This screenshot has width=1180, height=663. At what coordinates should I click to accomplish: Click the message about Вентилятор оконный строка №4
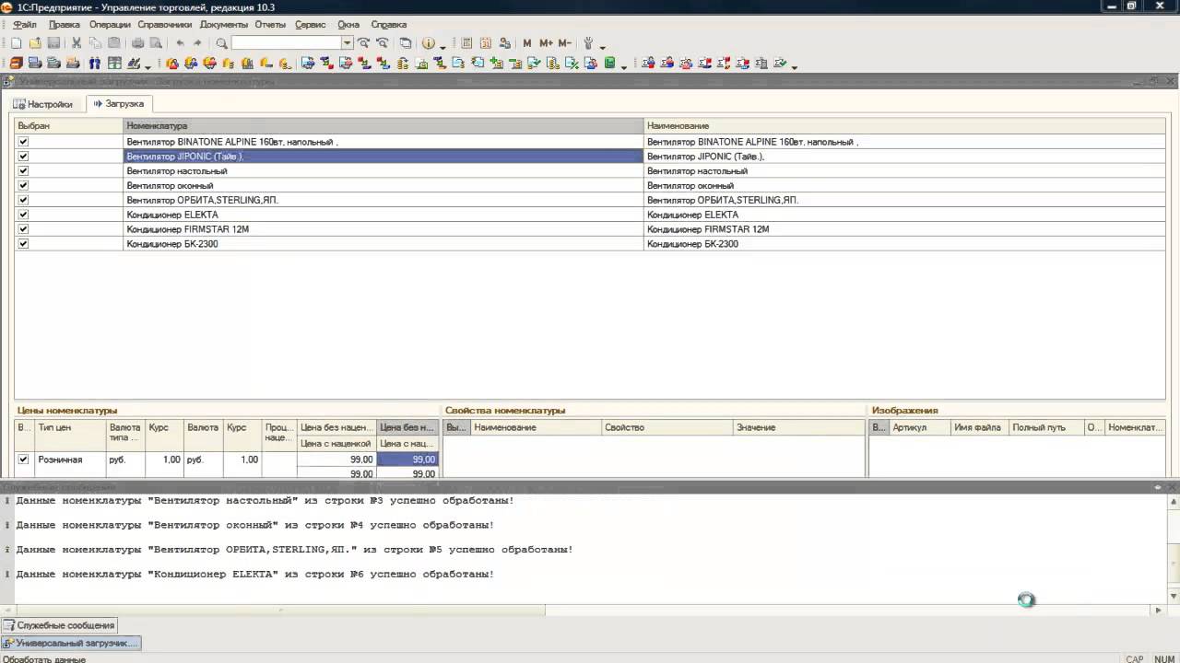[254, 525]
